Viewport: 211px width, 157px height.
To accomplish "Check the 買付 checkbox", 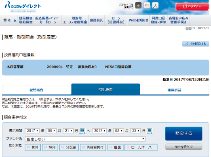I will 28,147.
